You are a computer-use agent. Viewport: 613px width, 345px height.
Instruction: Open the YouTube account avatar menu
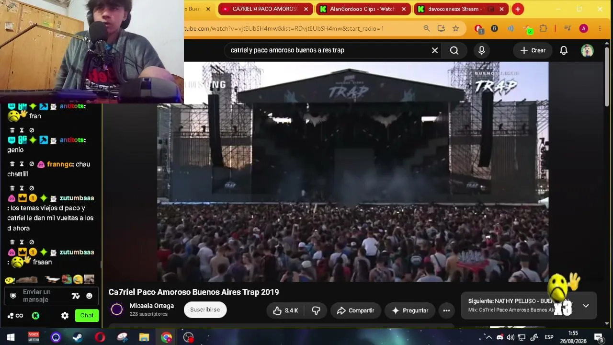pyautogui.click(x=587, y=50)
